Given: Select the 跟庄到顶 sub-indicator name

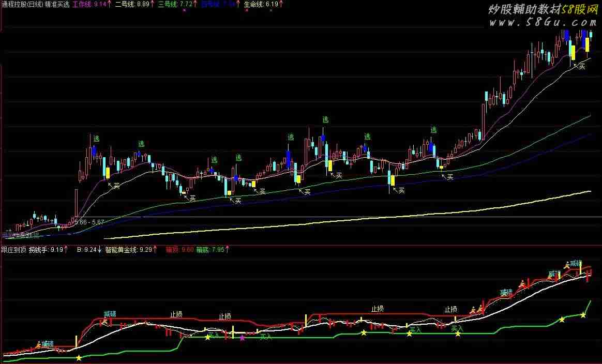Looking at the screenshot, I should (x=13, y=250).
